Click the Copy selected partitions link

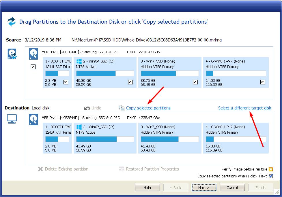point(148,108)
